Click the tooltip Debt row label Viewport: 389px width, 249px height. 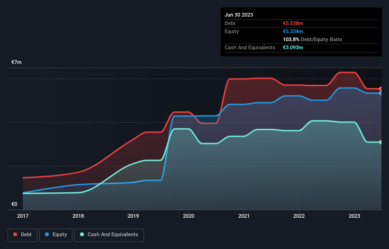[x=230, y=23]
